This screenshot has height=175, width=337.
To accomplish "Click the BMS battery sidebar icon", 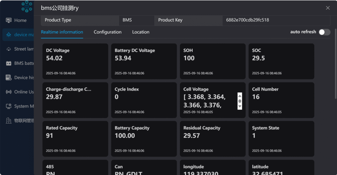I will [9, 63].
